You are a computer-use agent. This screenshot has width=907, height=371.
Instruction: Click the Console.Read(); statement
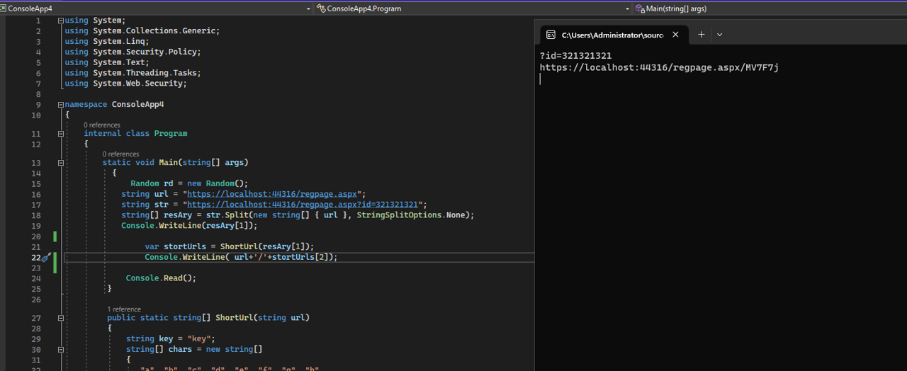point(161,278)
